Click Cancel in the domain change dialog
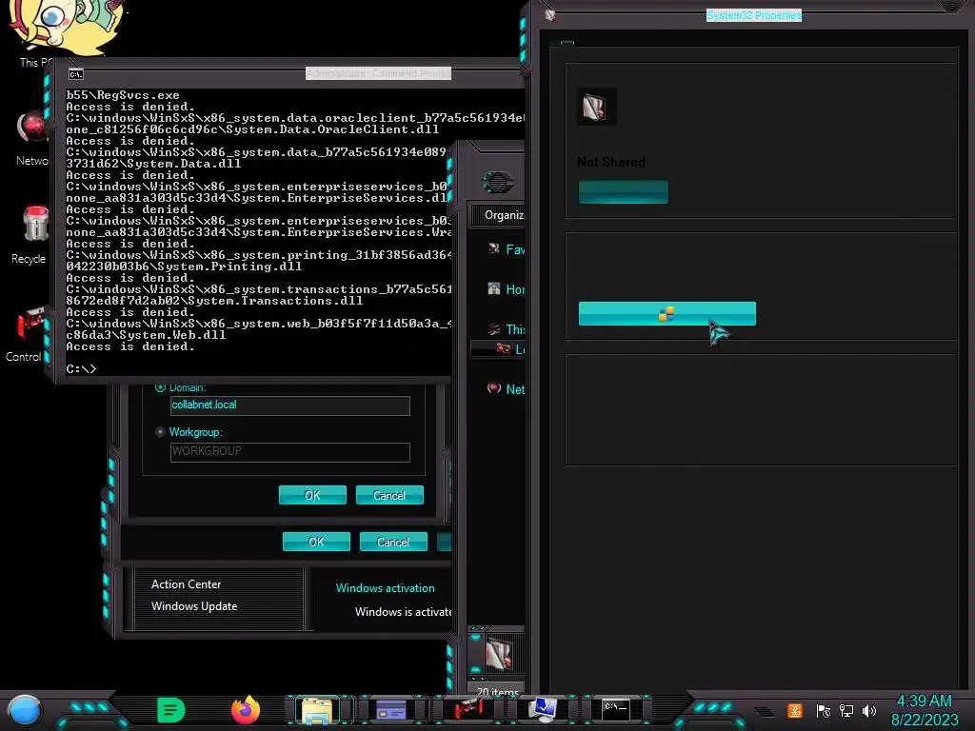The height and width of the screenshot is (731, 975). [389, 495]
